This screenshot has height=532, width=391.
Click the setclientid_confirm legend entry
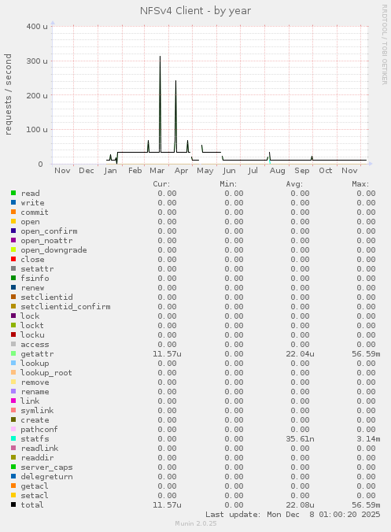click(x=65, y=307)
